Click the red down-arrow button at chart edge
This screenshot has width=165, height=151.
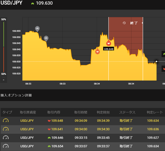(x=163, y=69)
